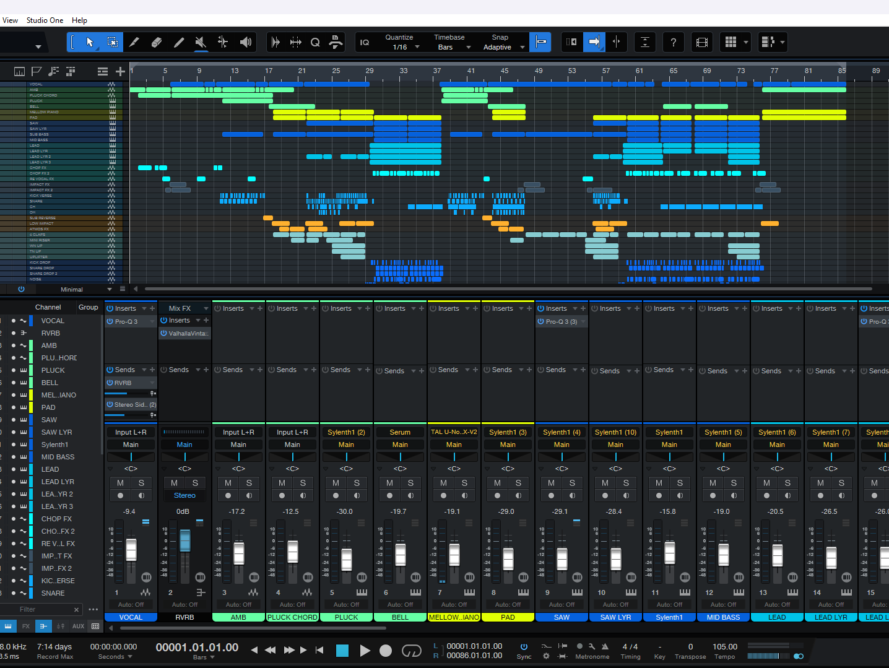Click the help question mark icon
889x668 pixels.
click(673, 42)
